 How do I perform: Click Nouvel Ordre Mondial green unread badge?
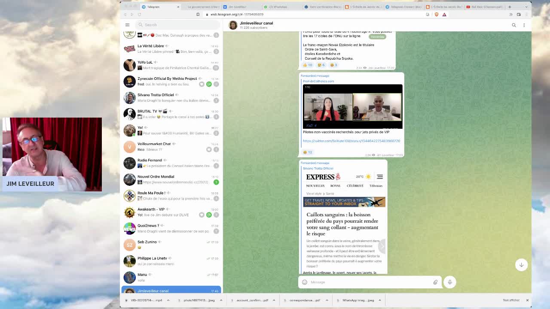(x=216, y=182)
